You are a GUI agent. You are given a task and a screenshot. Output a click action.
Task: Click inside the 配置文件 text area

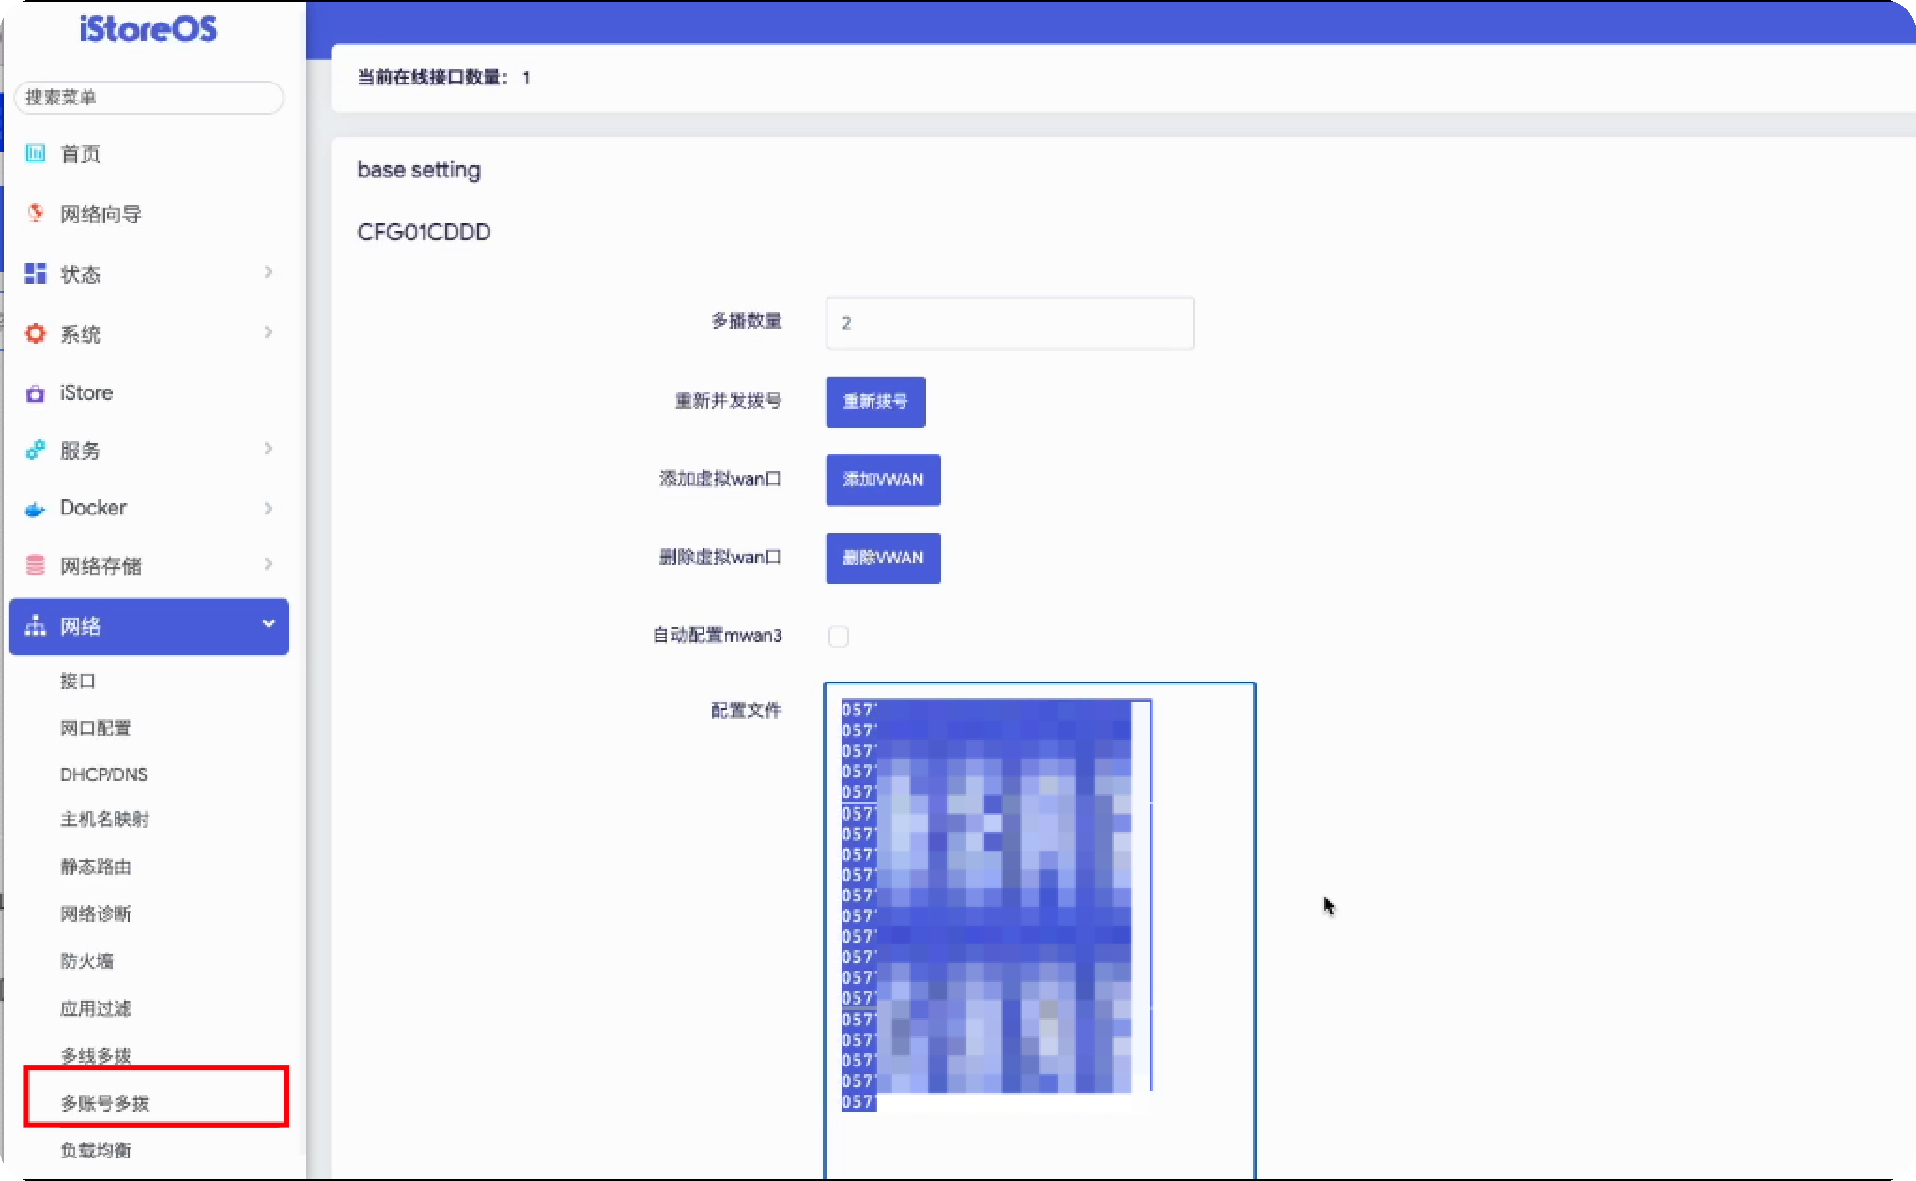point(1039,930)
